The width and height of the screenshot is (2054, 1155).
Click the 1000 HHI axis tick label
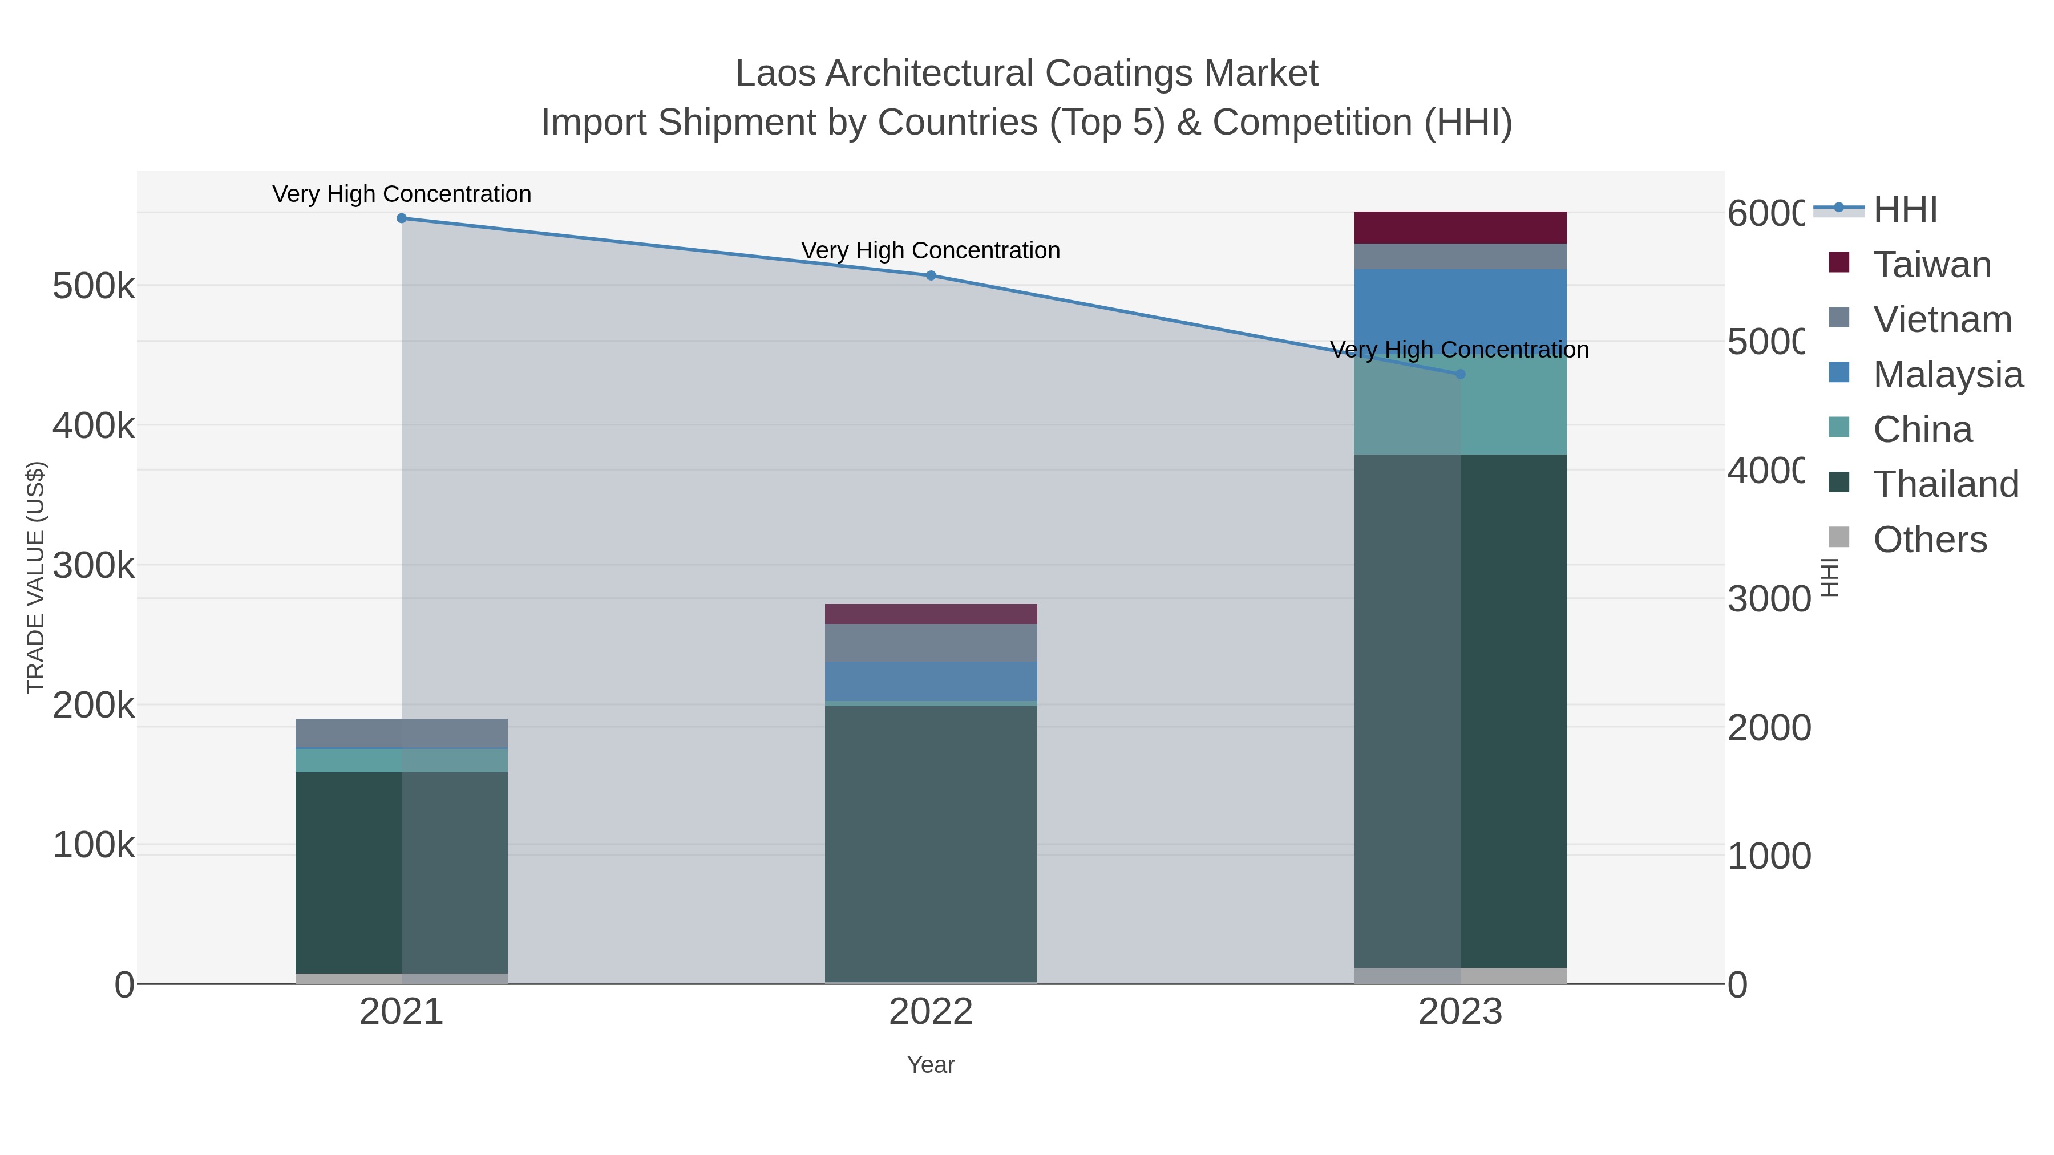point(1769,857)
